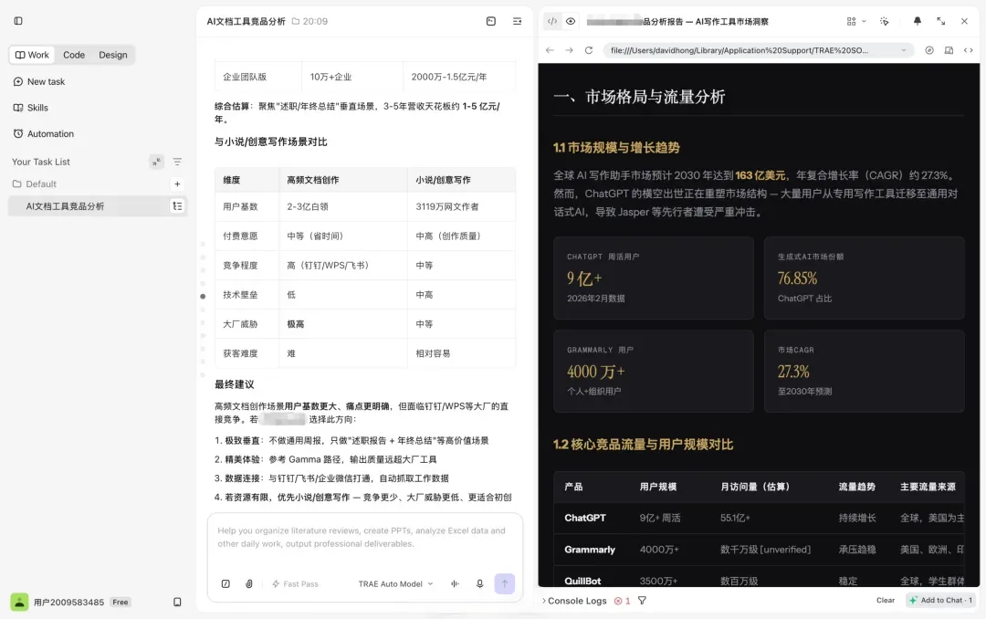
Task: Add a new task to Default folder
Action: [x=177, y=184]
